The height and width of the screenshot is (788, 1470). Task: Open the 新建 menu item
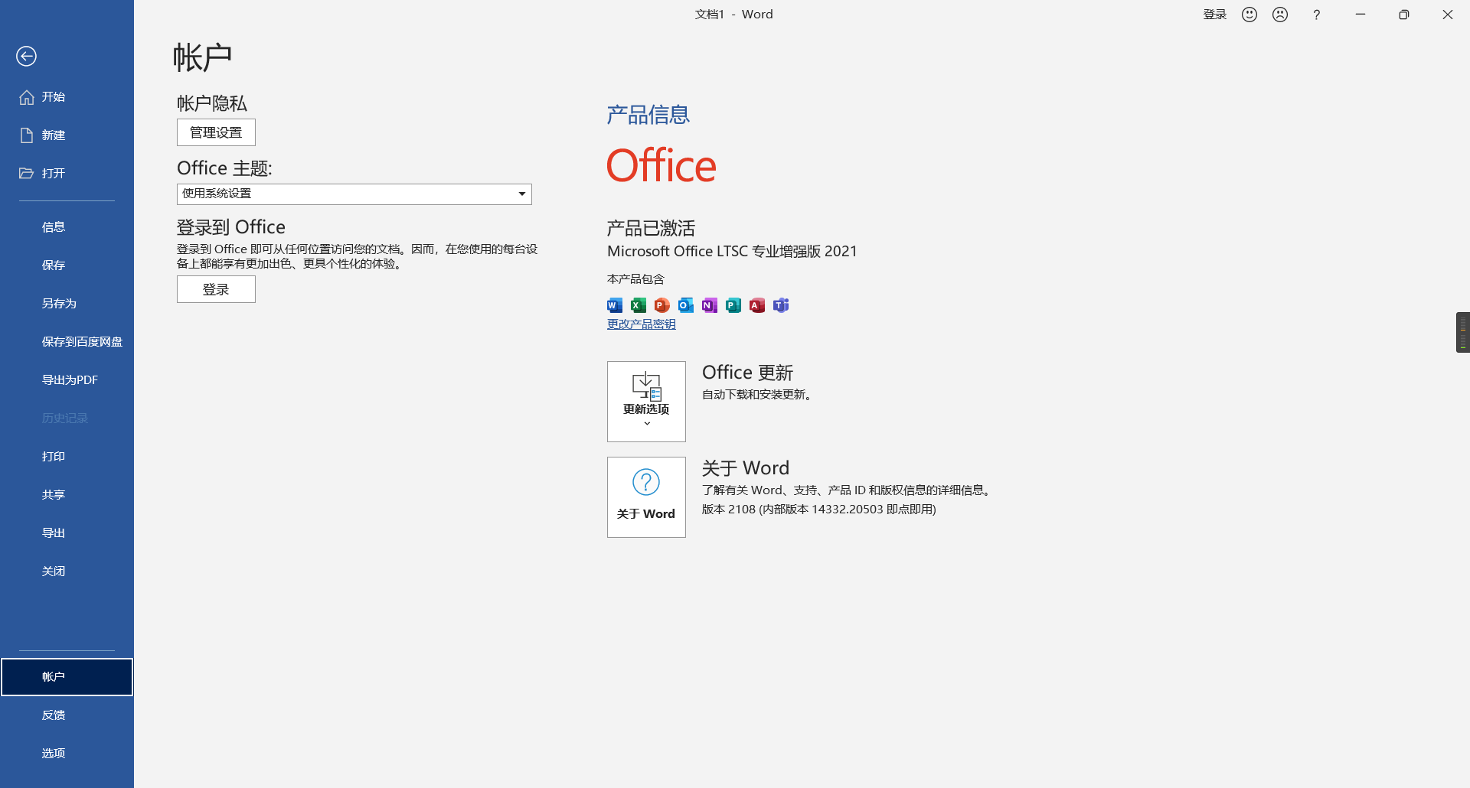53,135
